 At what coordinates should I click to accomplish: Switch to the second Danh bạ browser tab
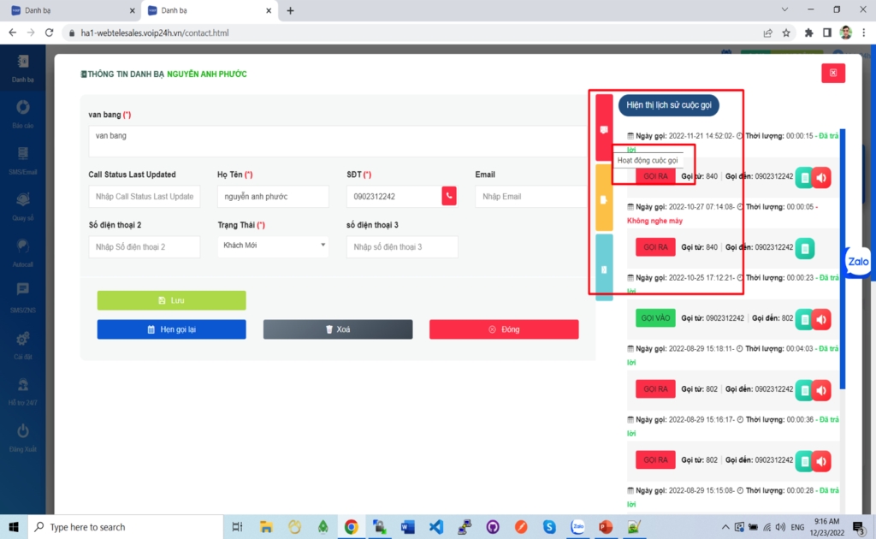point(210,10)
